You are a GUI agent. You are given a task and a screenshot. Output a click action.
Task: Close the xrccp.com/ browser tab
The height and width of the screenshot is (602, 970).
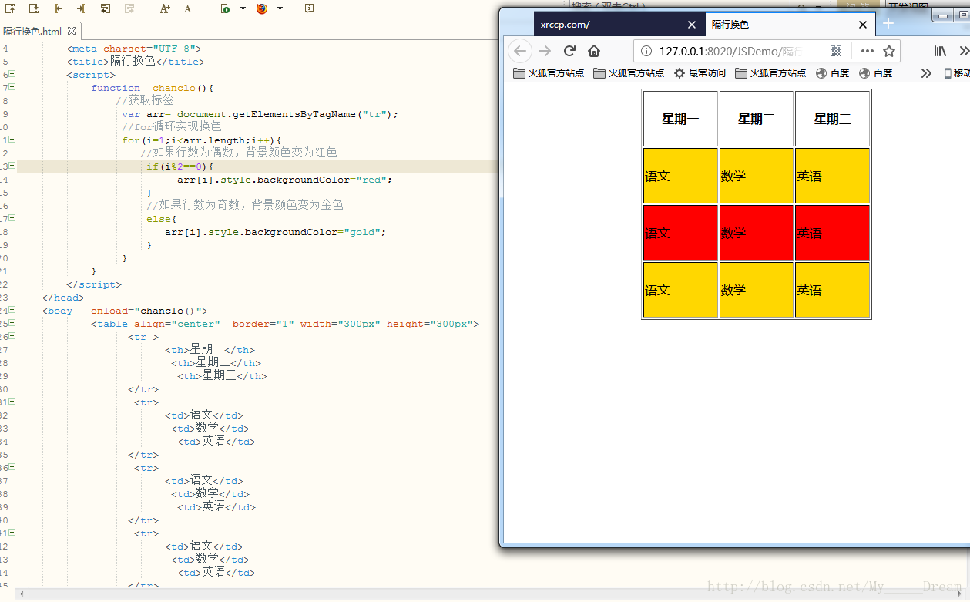click(692, 25)
